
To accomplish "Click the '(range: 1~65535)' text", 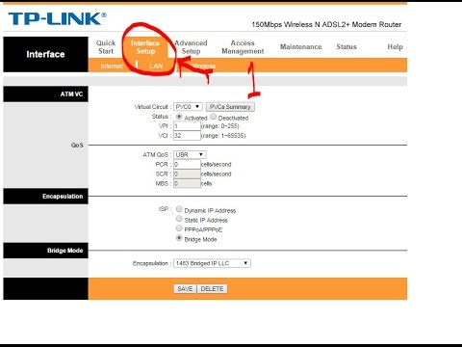I will tap(223, 136).
